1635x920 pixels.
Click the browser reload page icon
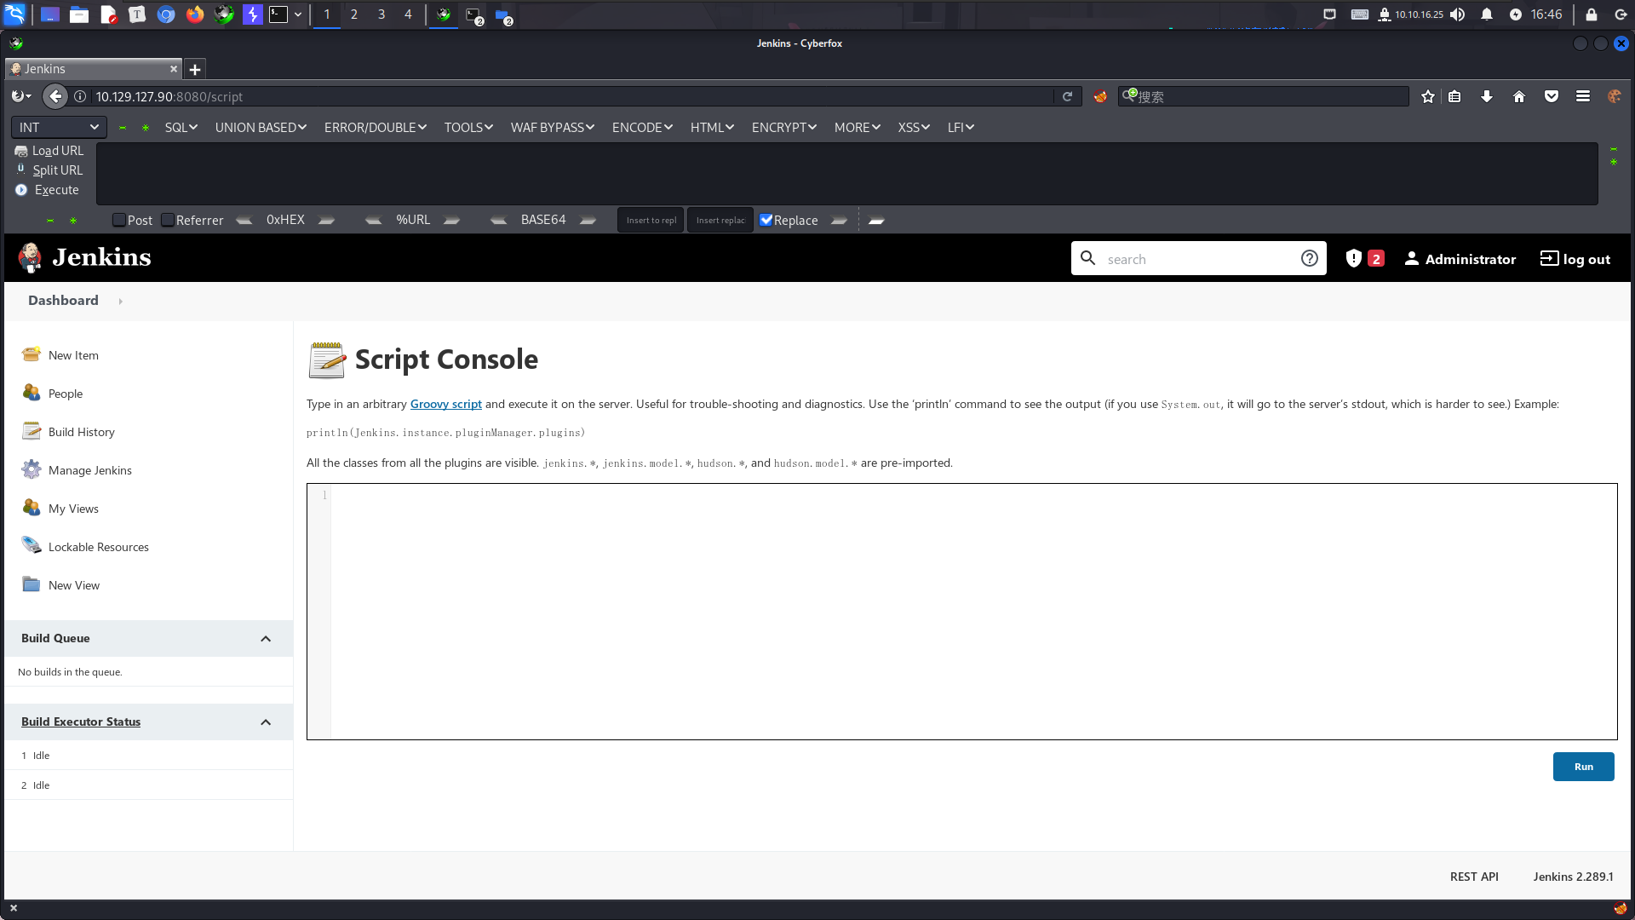pyautogui.click(x=1067, y=96)
